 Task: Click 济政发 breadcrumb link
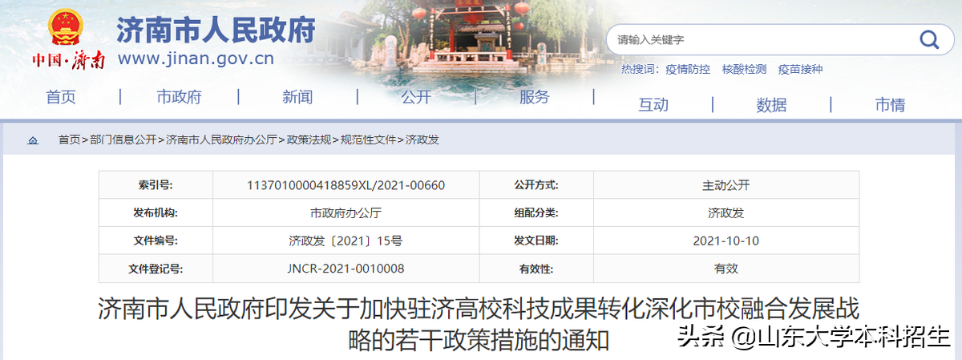[x=422, y=140]
